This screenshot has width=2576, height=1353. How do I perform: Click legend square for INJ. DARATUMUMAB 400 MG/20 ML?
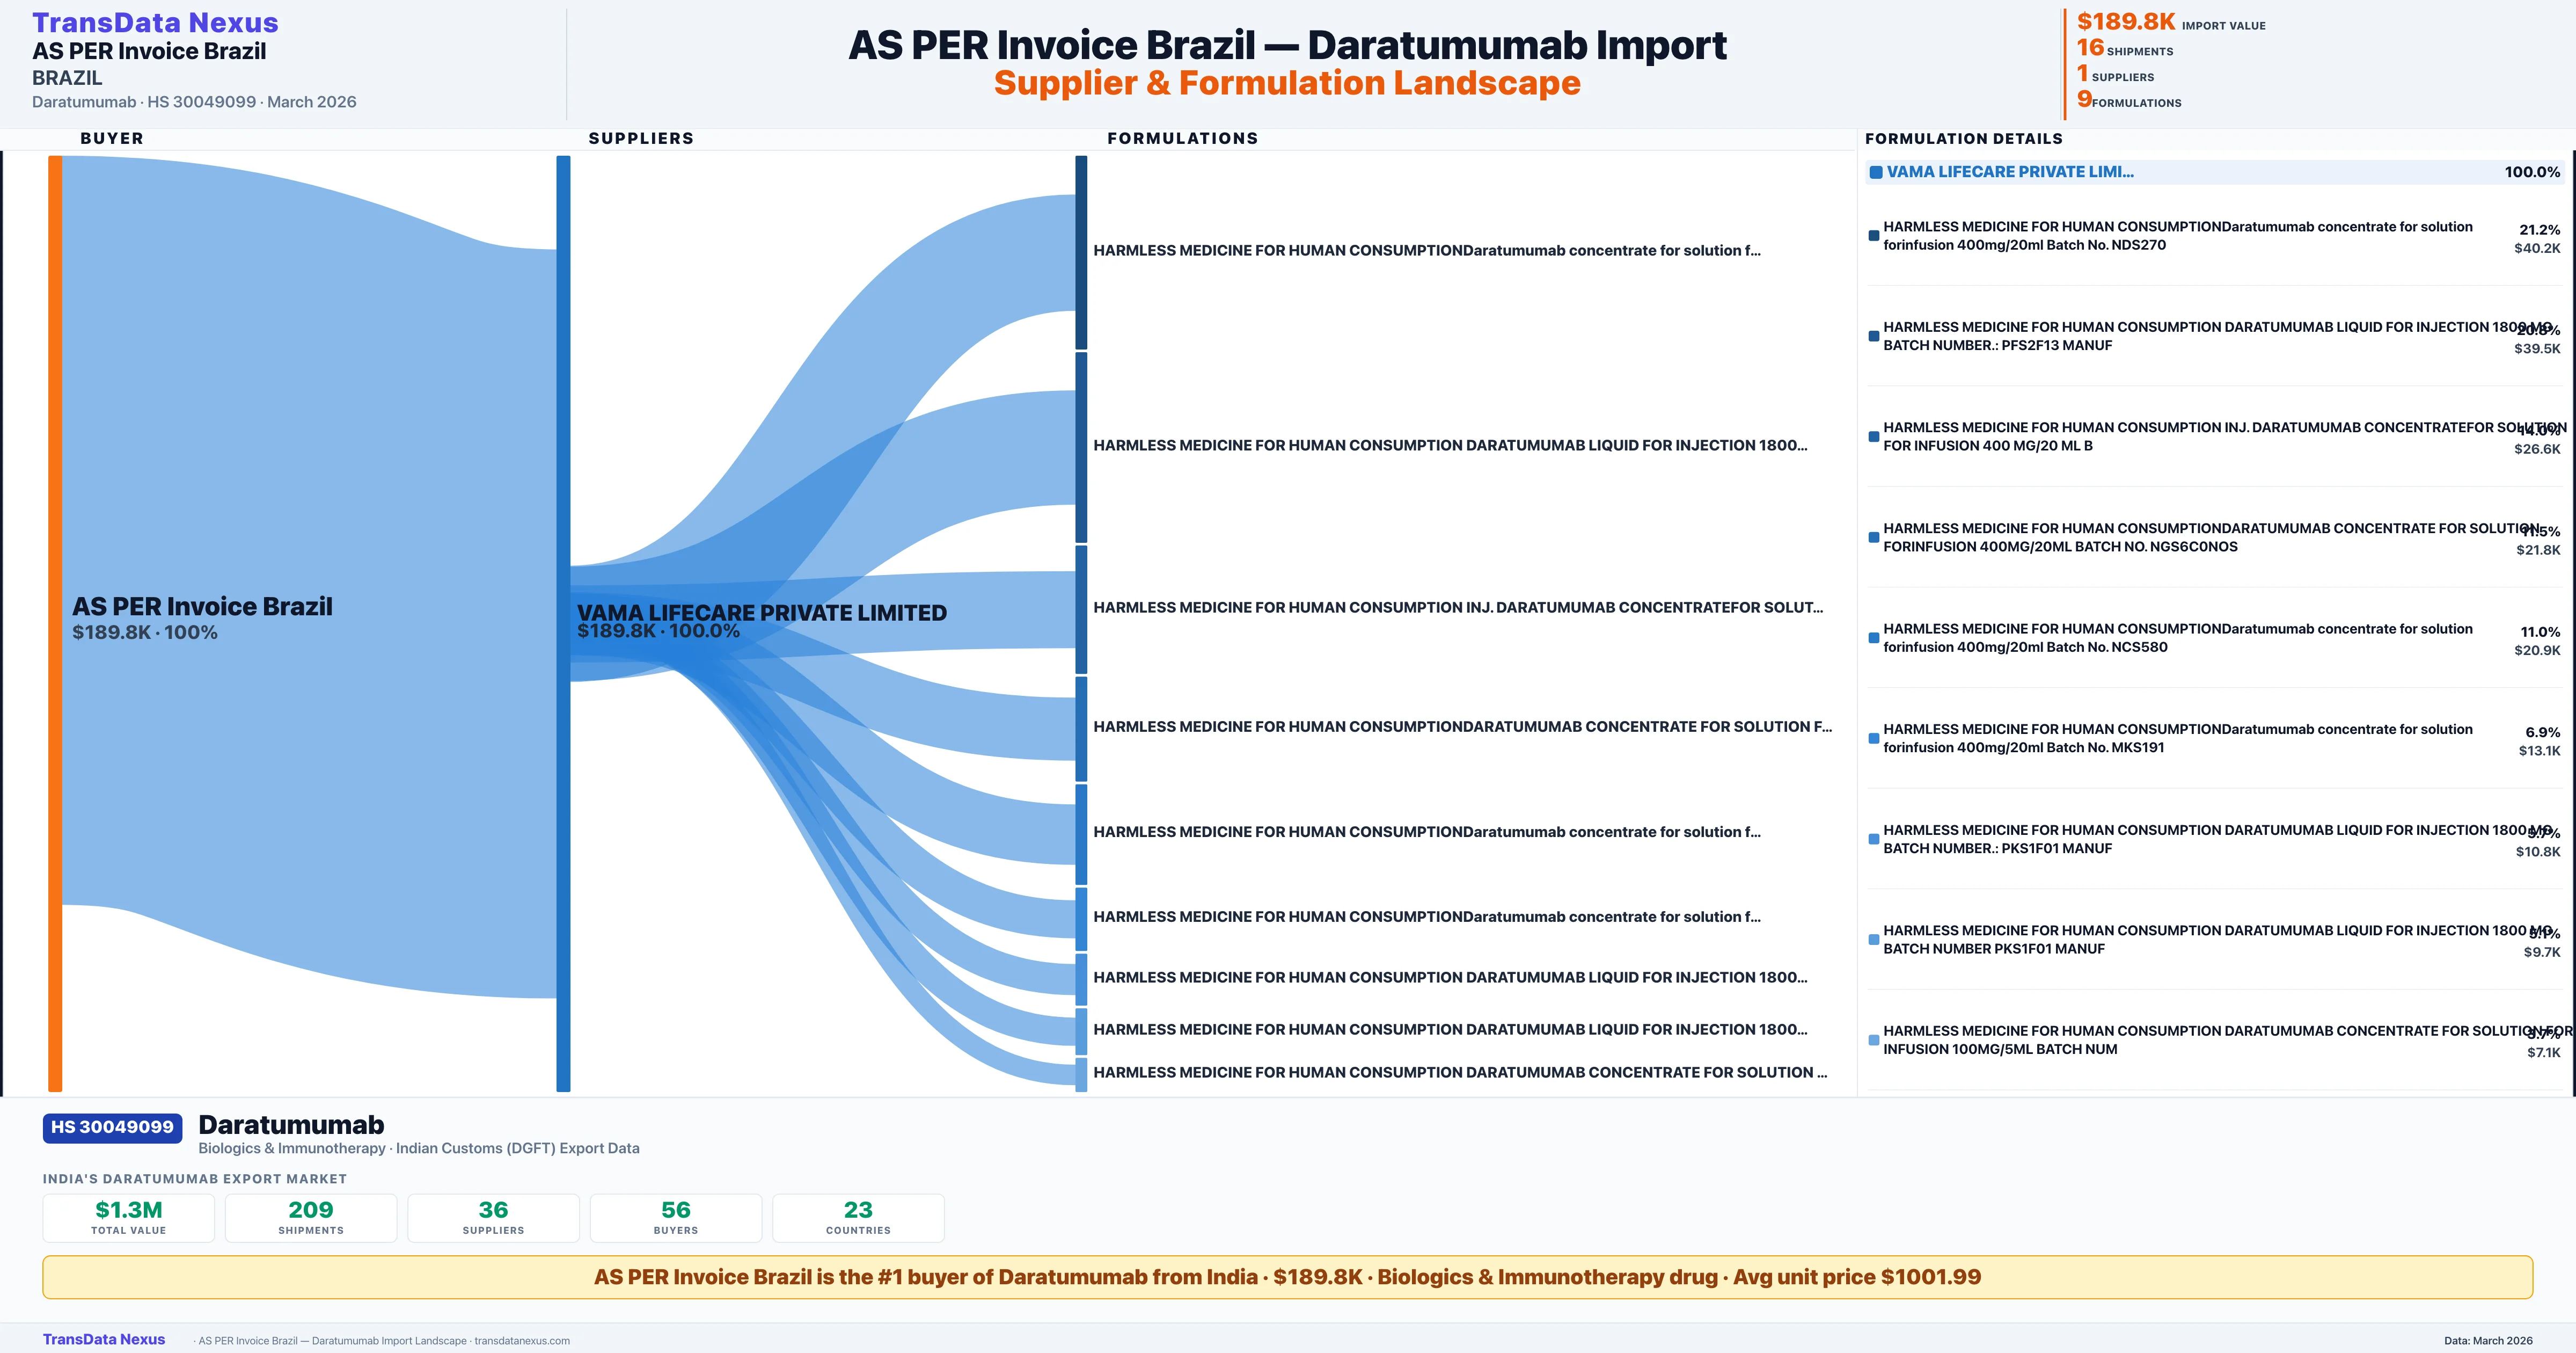pos(1873,437)
